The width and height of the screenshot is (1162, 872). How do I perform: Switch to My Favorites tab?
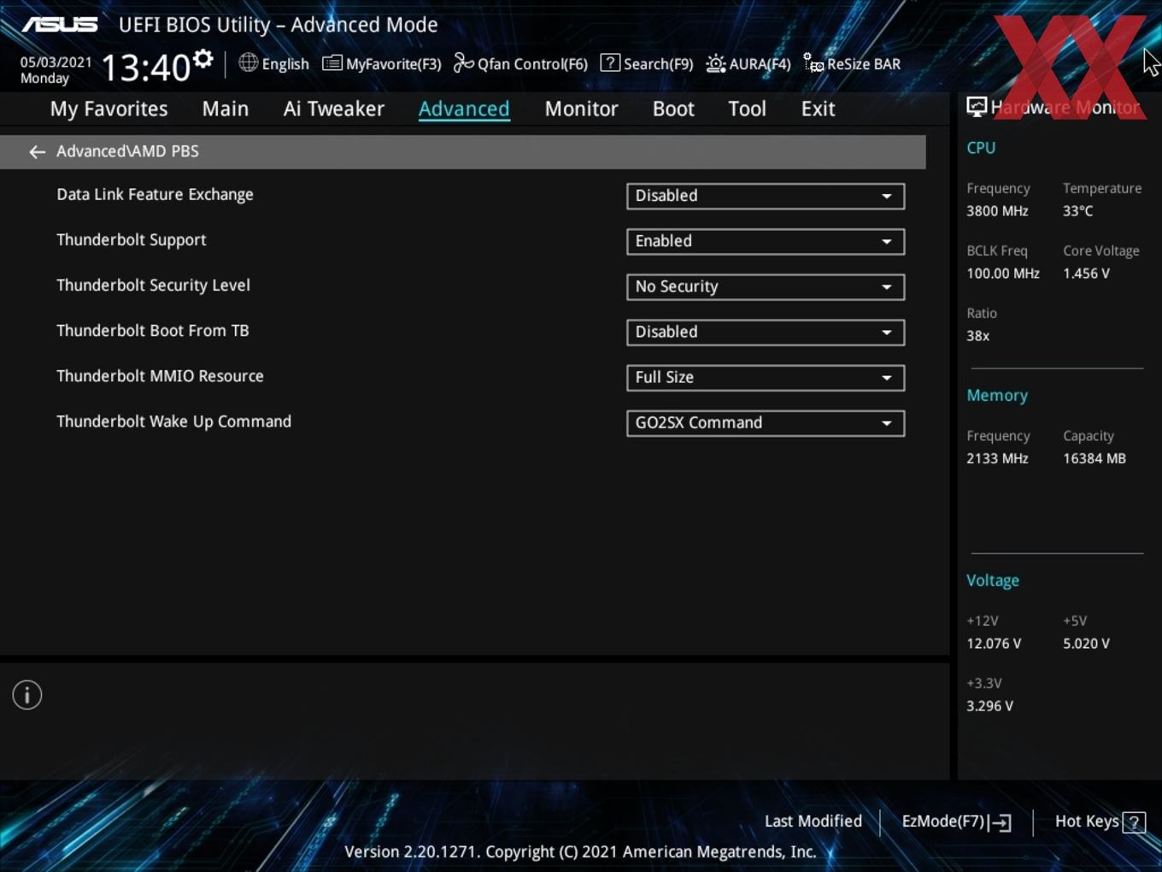109,109
